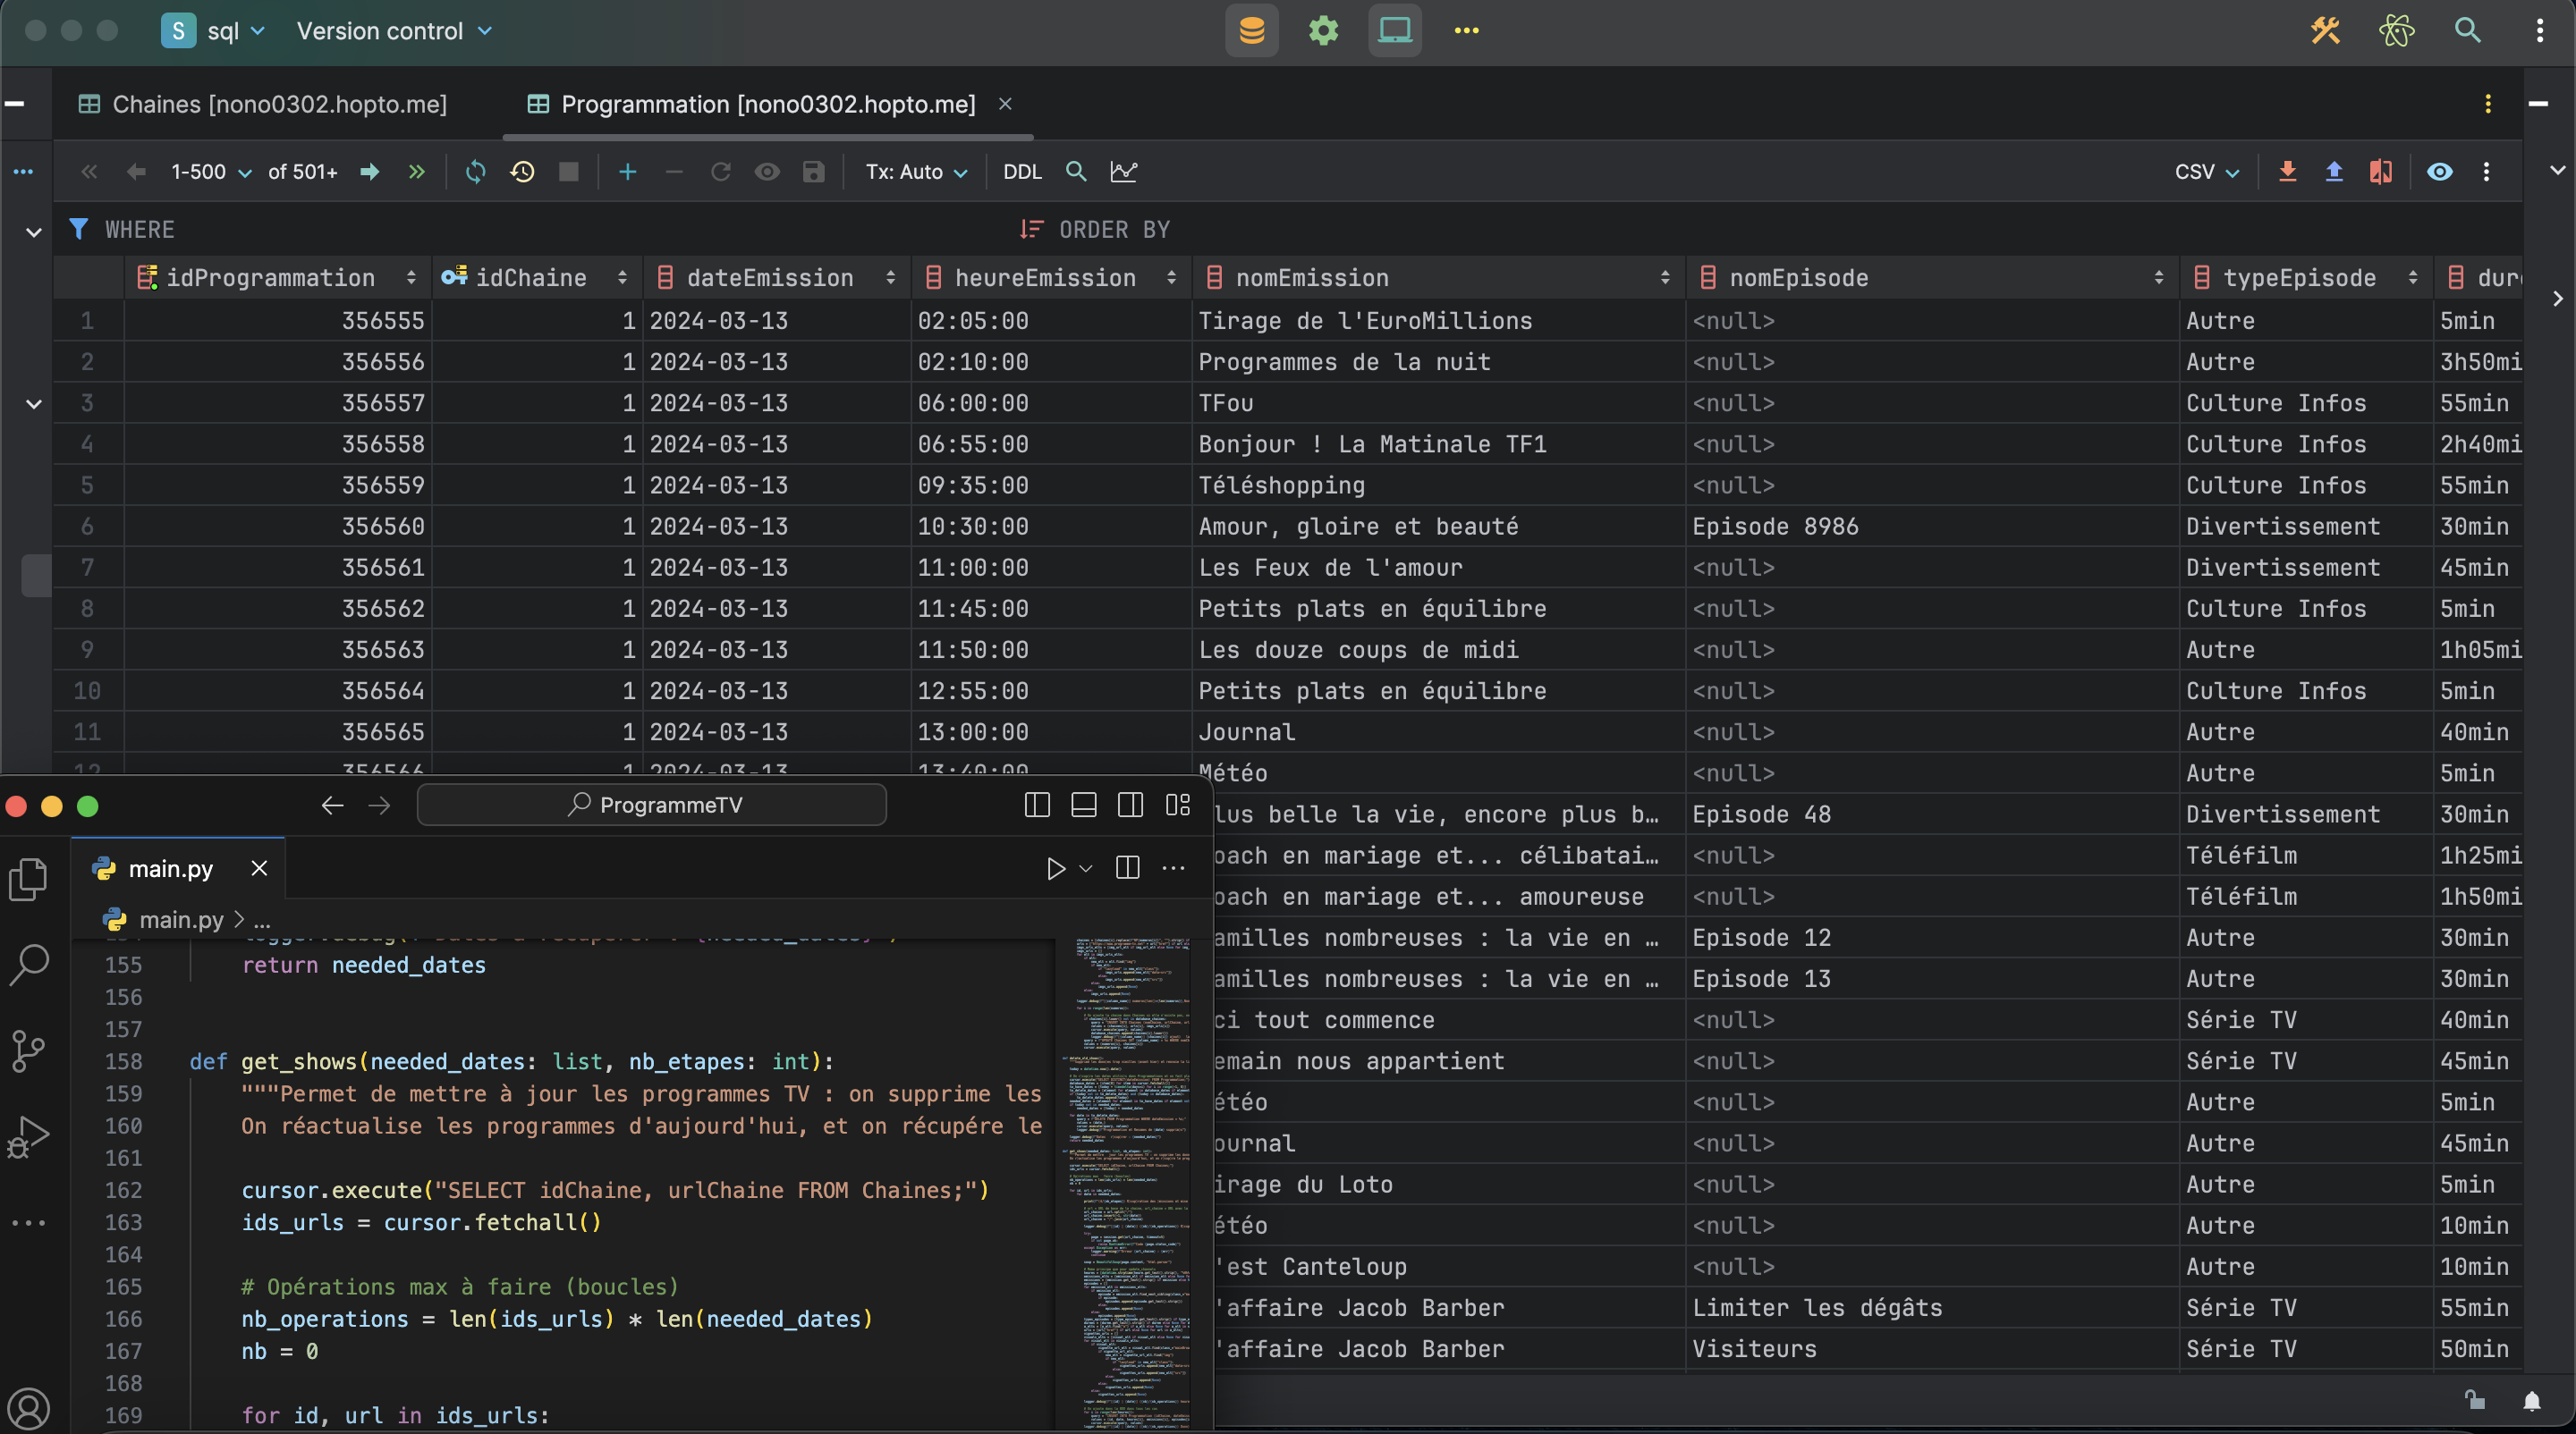The height and width of the screenshot is (1434, 2576).
Task: Open the settings gear in the top toolbar
Action: [1323, 31]
